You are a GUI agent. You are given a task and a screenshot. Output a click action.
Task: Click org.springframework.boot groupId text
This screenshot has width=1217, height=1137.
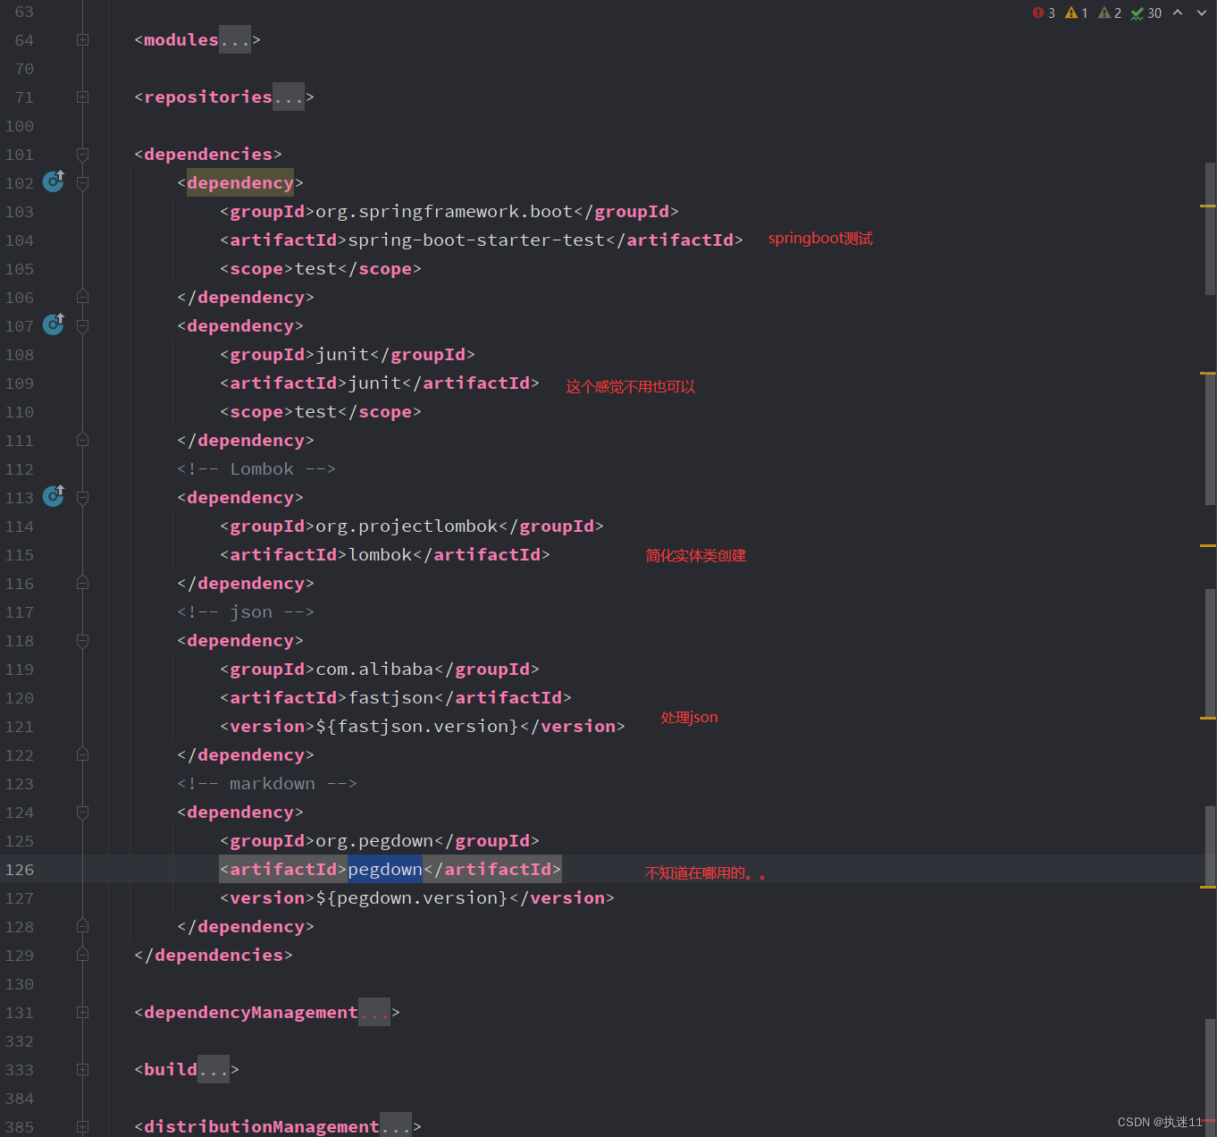click(x=444, y=211)
